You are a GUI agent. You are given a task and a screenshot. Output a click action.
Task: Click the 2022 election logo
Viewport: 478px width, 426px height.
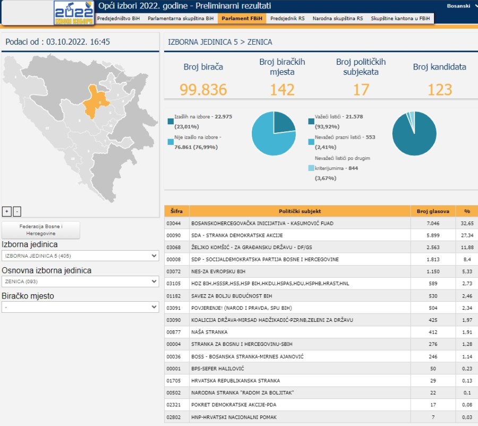point(74,13)
